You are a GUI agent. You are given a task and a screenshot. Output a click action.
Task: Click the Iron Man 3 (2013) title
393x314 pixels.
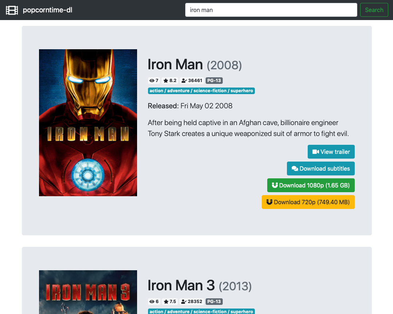coord(199,286)
